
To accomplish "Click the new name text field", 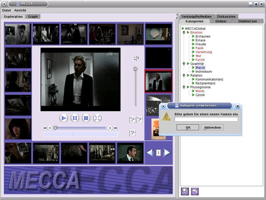I will (206, 119).
